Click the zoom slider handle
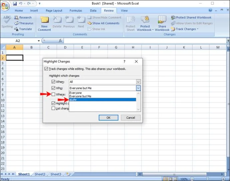Viewport: 230px width, 181px height. pos(207,179)
